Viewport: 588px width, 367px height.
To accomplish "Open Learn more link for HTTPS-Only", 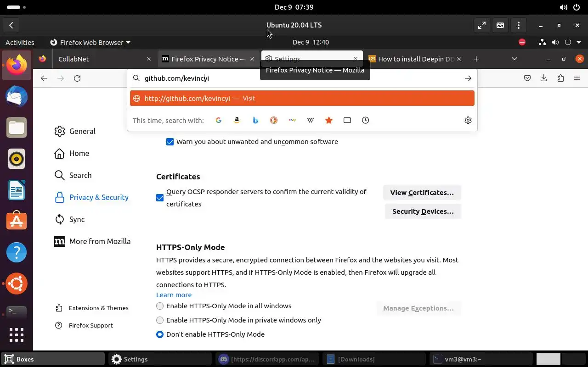I will [x=174, y=295].
